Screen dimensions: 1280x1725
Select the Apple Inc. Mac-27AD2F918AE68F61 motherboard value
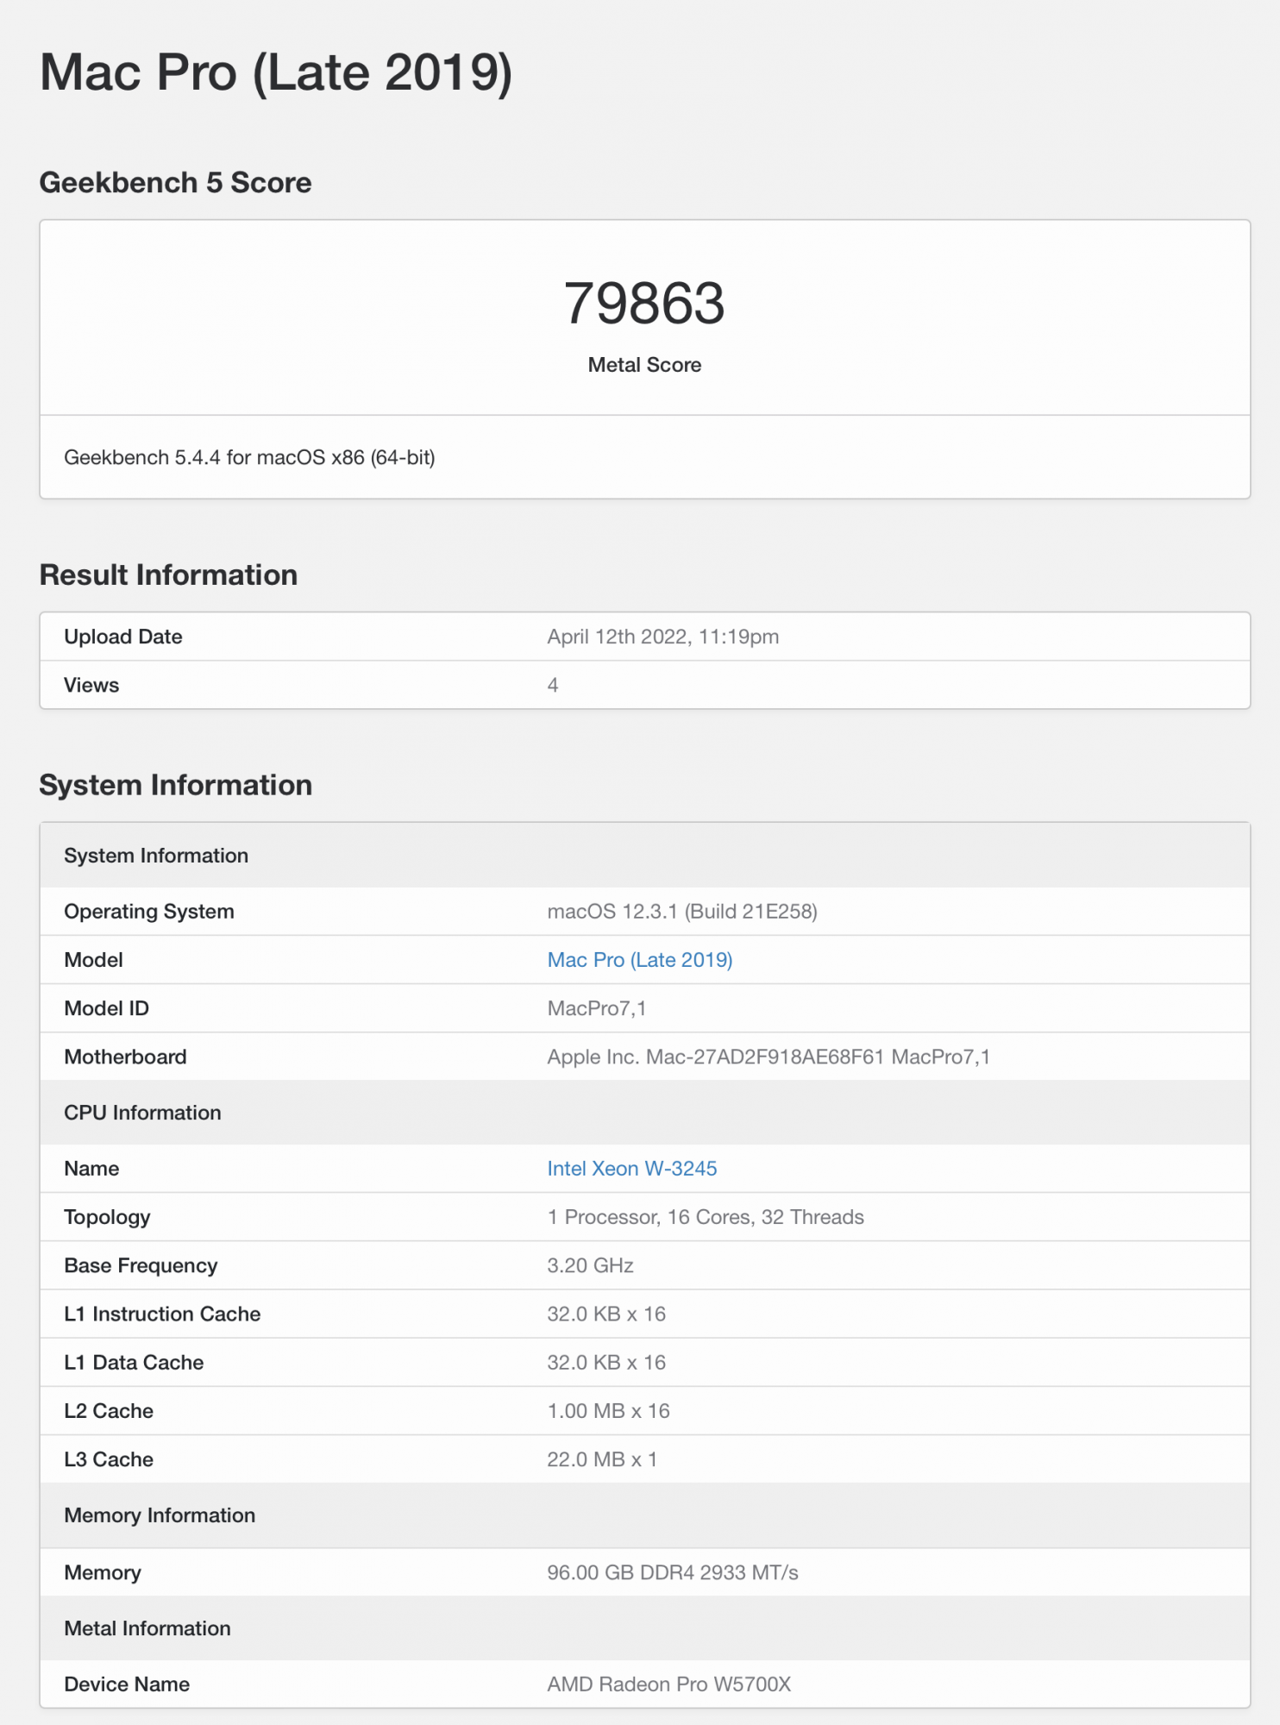tap(769, 1057)
